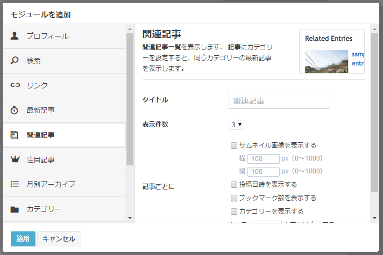The height and width of the screenshot is (255, 383).
Task: Click the 適用 button
Action: [x=23, y=239]
